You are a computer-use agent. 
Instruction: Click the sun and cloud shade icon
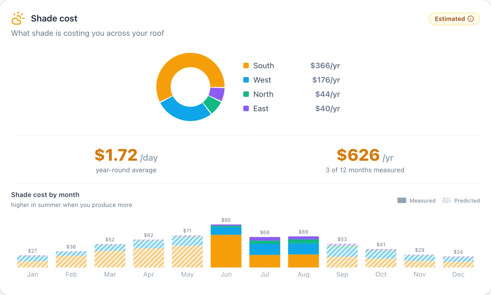[18, 18]
